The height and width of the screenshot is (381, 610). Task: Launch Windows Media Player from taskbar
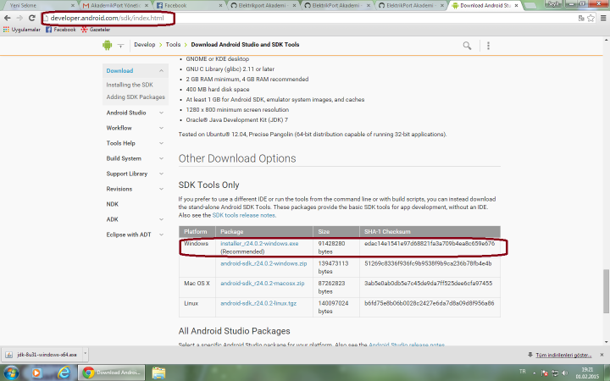tap(36, 373)
